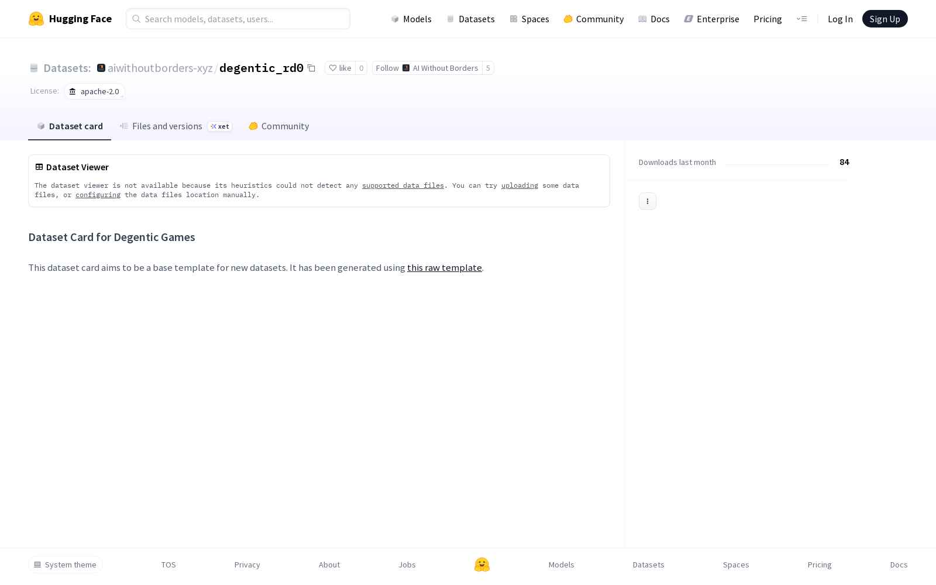Screen dimensions: 936x585
Task: Open the Community nav item in header
Action: pos(594,19)
